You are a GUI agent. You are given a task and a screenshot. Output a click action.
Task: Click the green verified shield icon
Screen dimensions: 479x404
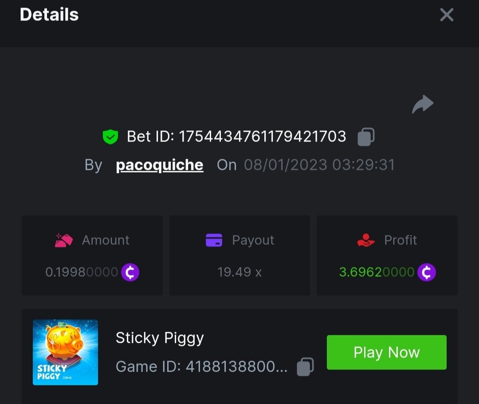coord(110,137)
